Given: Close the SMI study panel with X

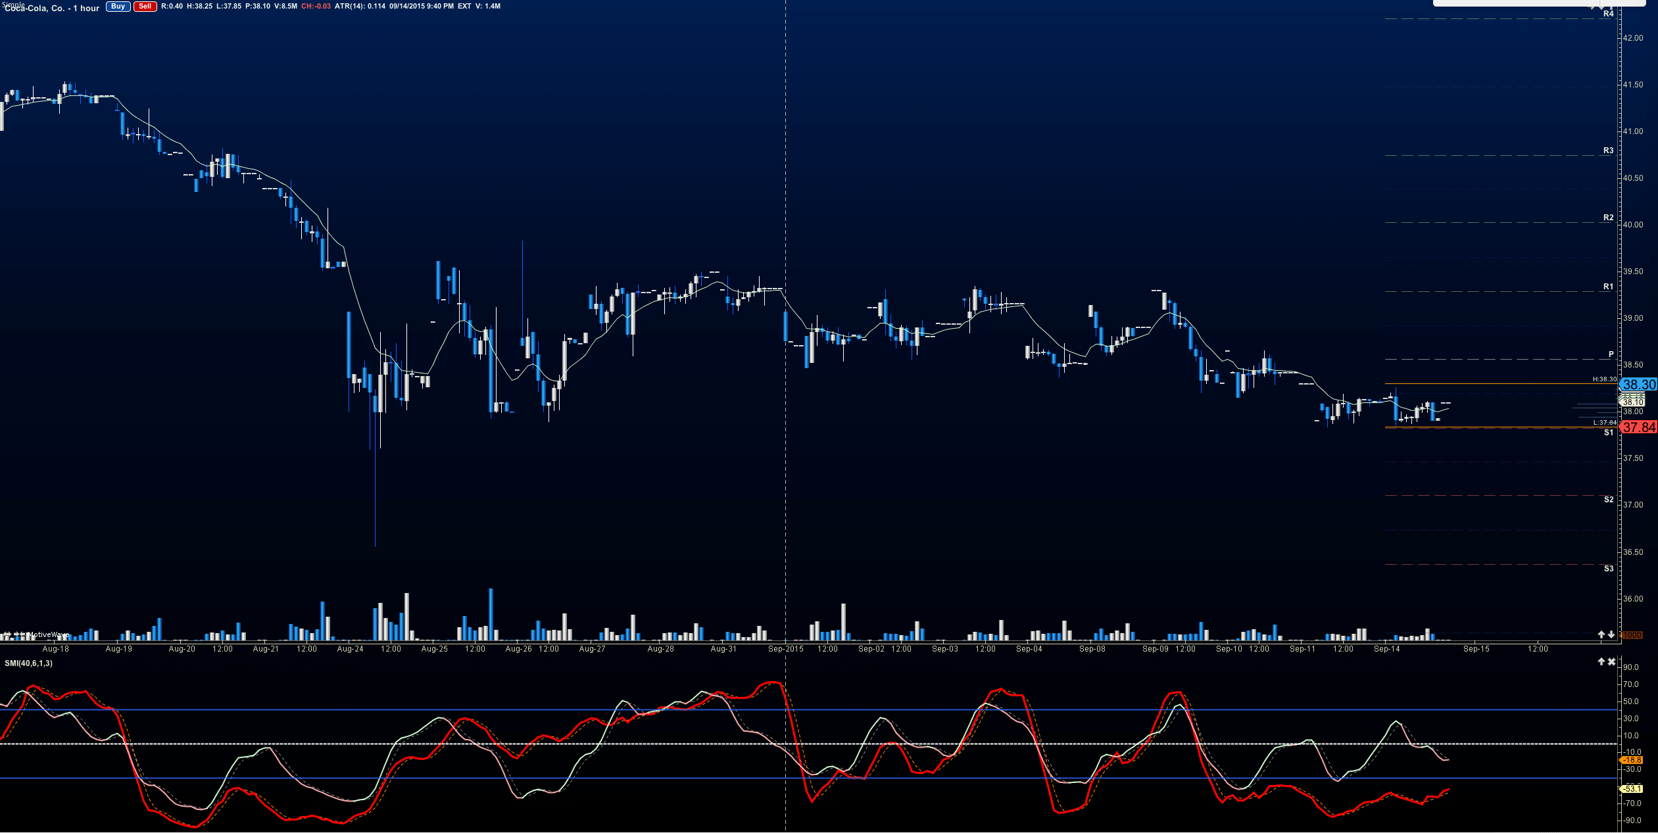Looking at the screenshot, I should (1611, 661).
